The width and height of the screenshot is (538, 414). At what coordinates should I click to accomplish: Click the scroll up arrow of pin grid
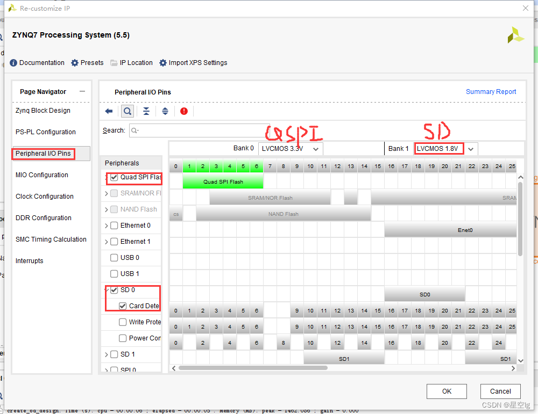pyautogui.click(x=520, y=177)
